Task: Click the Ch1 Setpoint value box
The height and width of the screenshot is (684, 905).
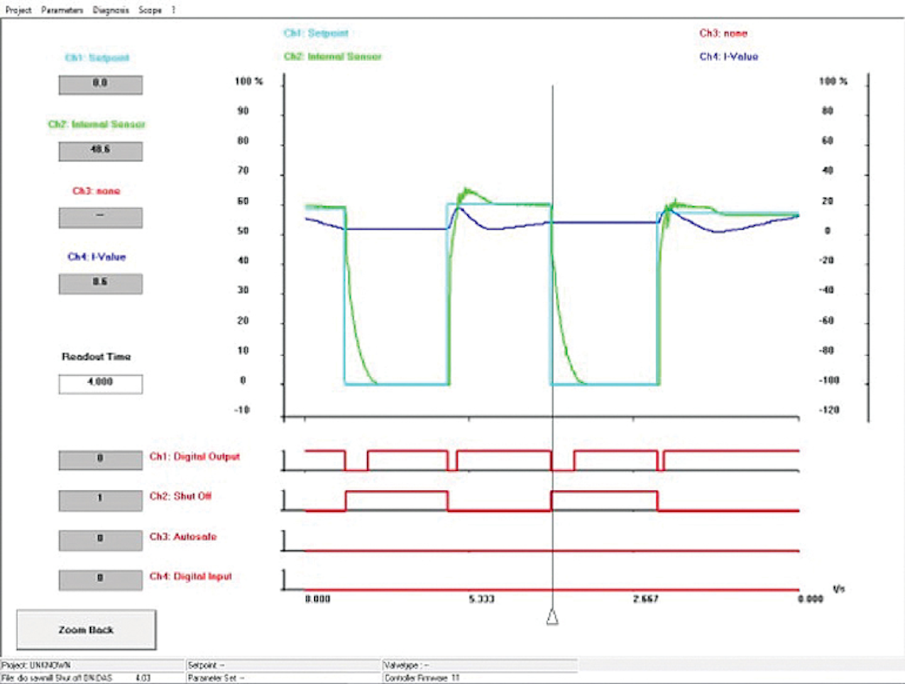Action: pyautogui.click(x=101, y=84)
